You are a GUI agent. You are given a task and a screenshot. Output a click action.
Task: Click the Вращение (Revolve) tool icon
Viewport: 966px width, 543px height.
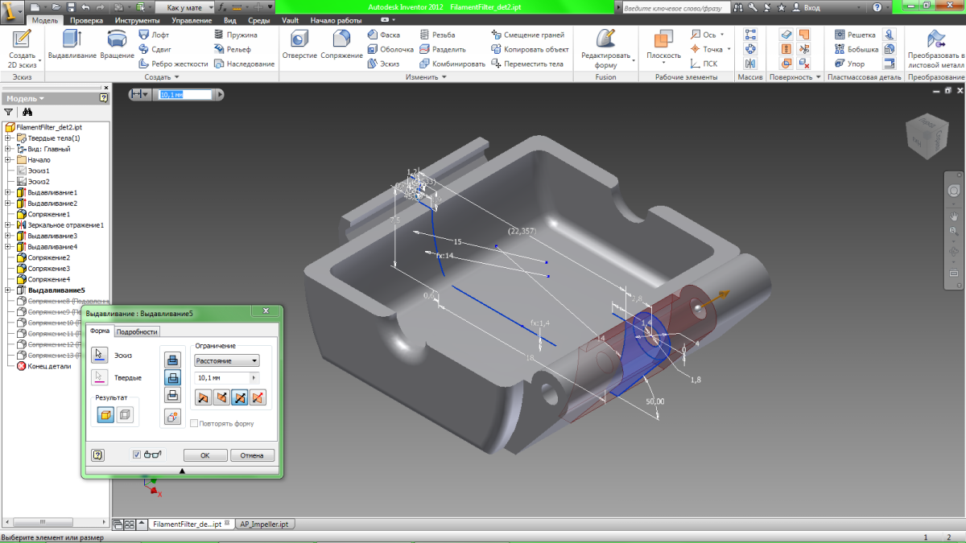click(118, 40)
